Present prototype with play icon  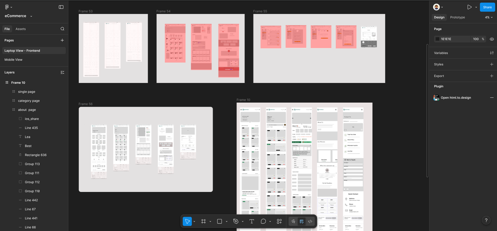coord(469,7)
